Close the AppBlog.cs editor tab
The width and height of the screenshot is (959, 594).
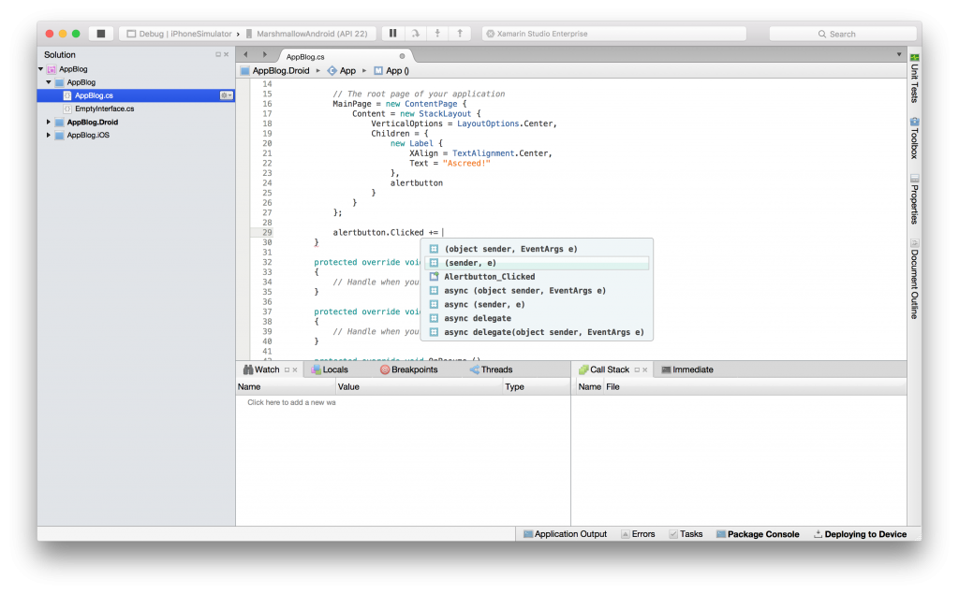click(402, 56)
